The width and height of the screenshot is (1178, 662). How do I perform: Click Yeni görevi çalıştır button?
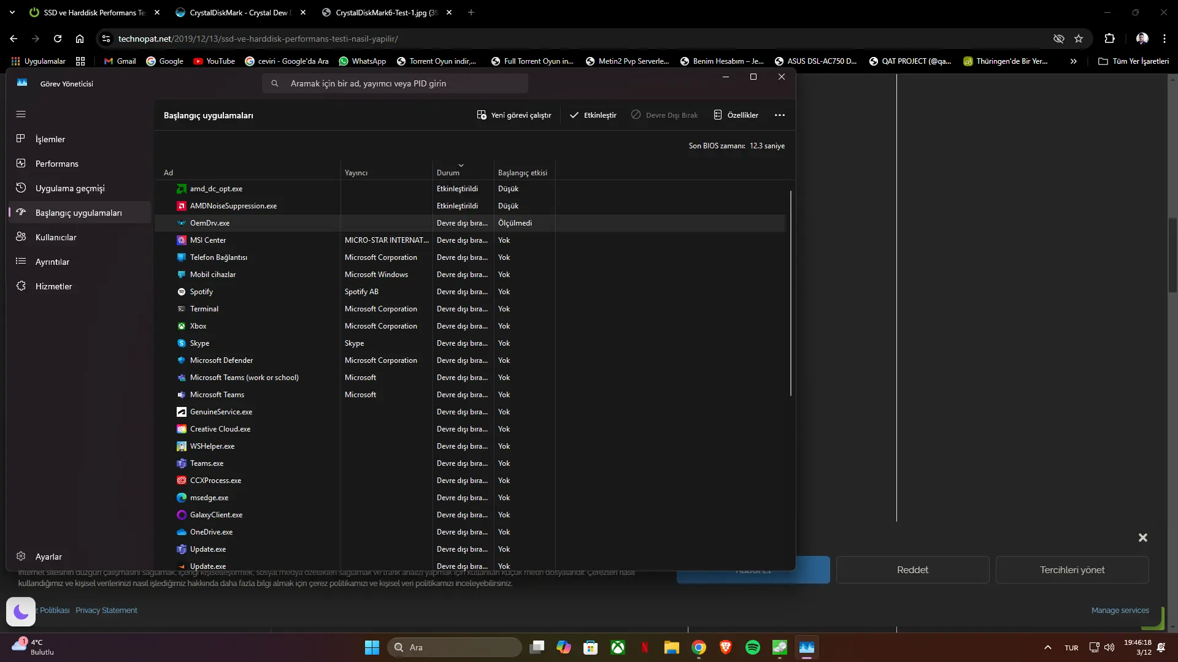[x=514, y=115]
